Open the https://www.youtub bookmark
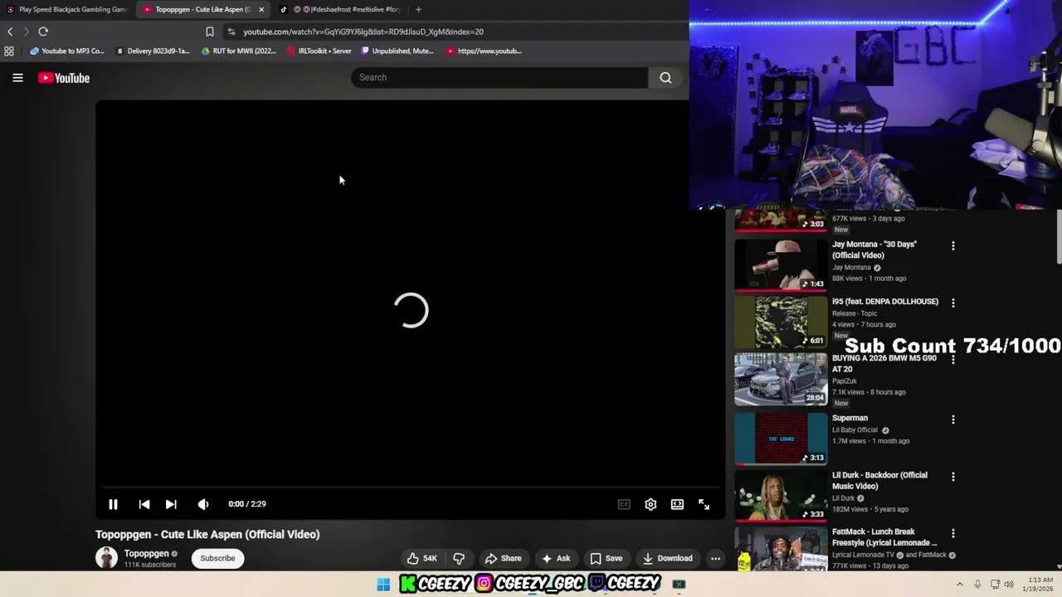The height and width of the screenshot is (597, 1062). pos(484,51)
